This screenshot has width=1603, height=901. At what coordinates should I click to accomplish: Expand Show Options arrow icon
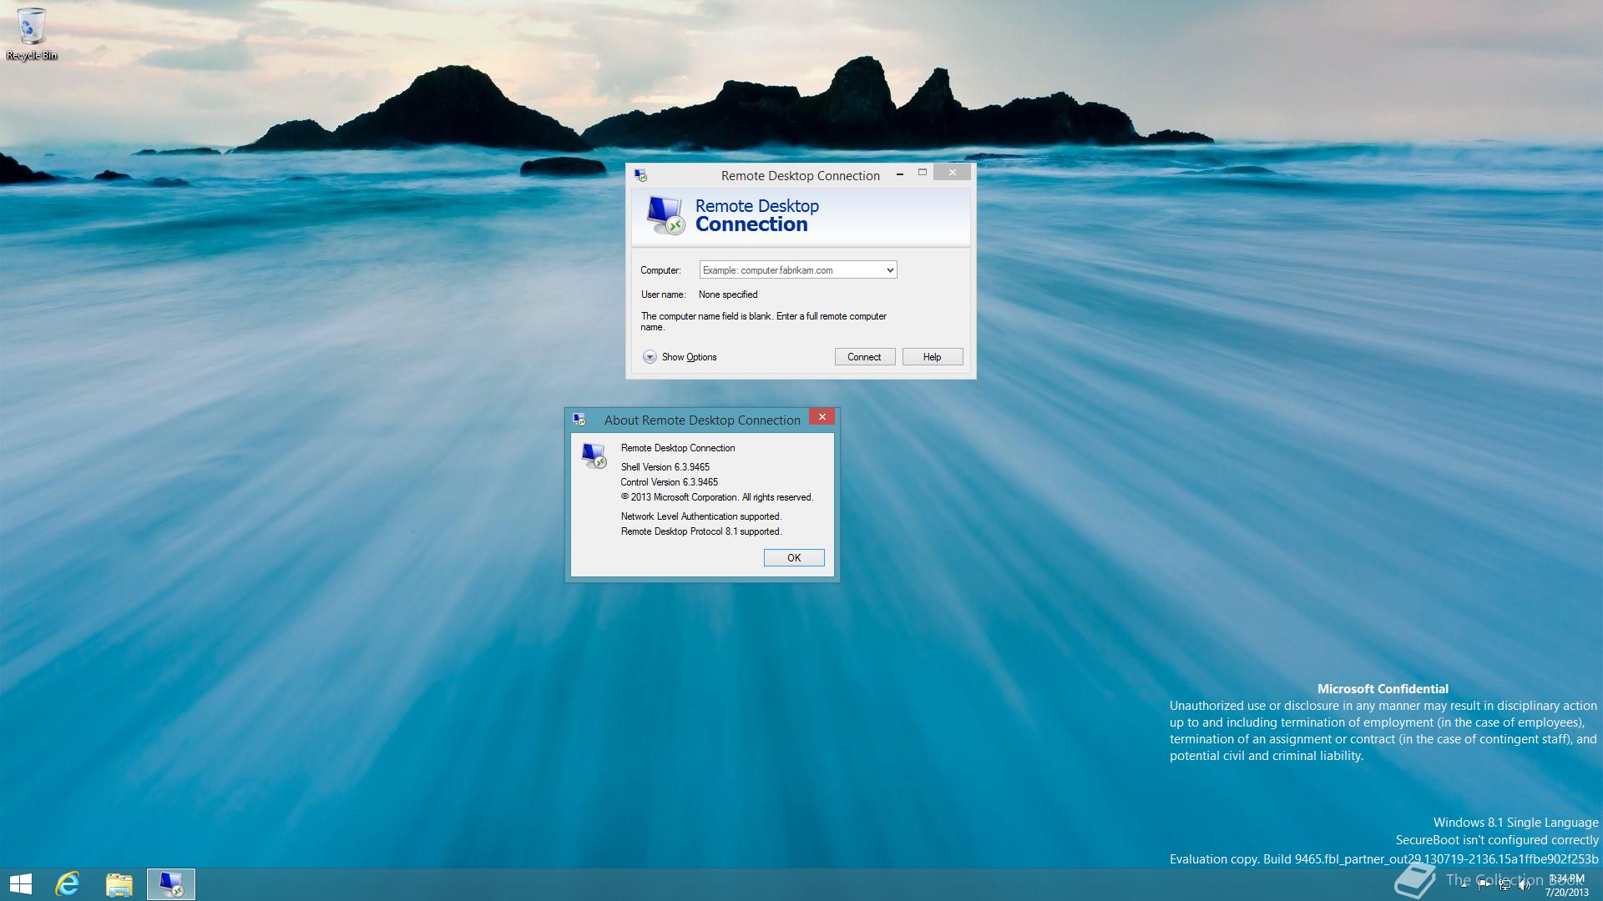pos(650,357)
